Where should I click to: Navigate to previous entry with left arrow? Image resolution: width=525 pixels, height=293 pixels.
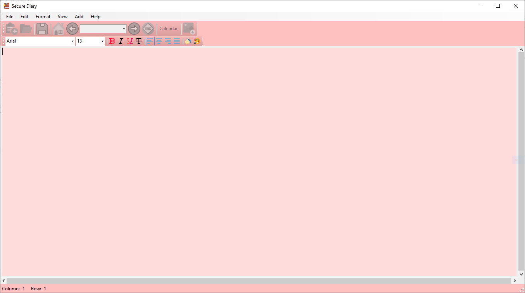pos(73,29)
